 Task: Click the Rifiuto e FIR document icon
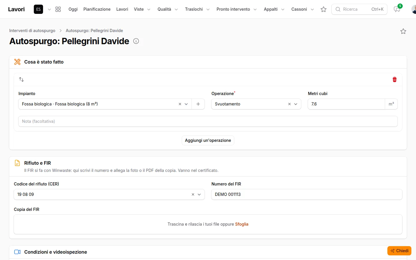pyautogui.click(x=17, y=163)
